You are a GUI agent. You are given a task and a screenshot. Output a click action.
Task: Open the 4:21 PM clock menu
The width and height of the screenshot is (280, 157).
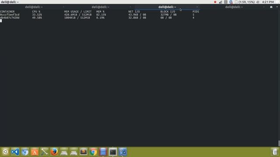pyautogui.click(x=268, y=2)
